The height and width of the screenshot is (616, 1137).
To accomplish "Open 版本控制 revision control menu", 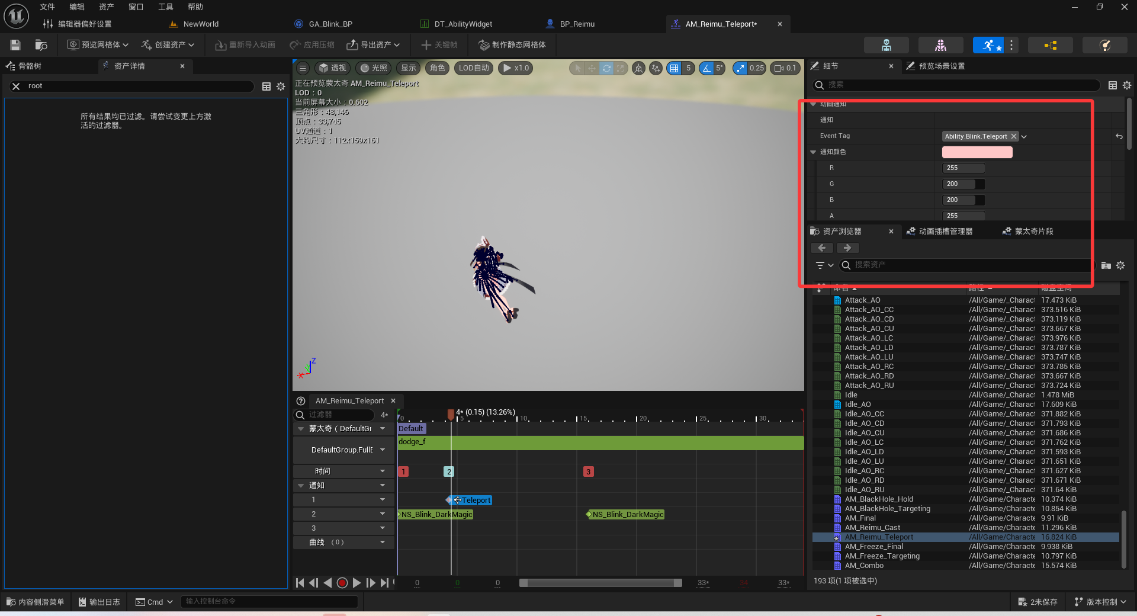I will 1101,602.
